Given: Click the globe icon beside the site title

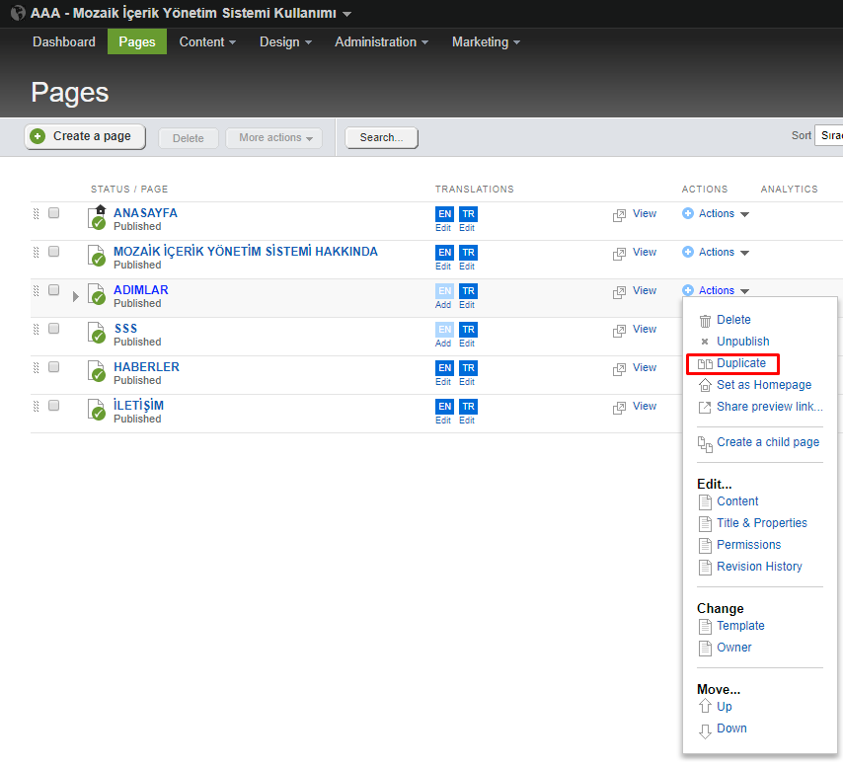Looking at the screenshot, I should click(x=18, y=13).
